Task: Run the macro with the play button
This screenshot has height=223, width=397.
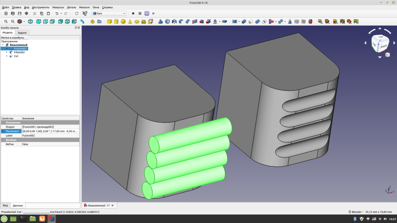Action: click(x=154, y=14)
